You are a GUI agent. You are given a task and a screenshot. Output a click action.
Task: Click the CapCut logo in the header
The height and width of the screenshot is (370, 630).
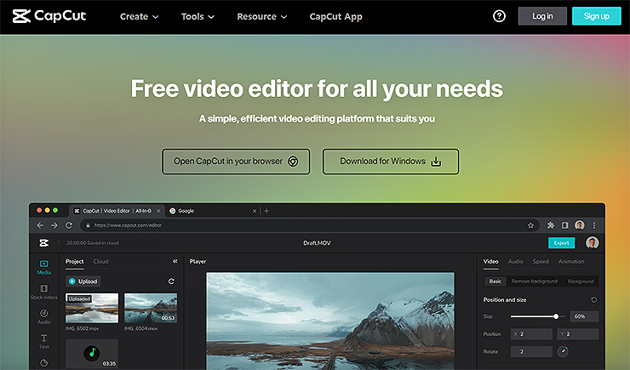[49, 16]
